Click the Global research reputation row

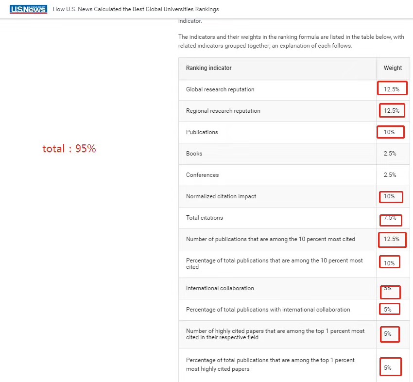pos(294,89)
